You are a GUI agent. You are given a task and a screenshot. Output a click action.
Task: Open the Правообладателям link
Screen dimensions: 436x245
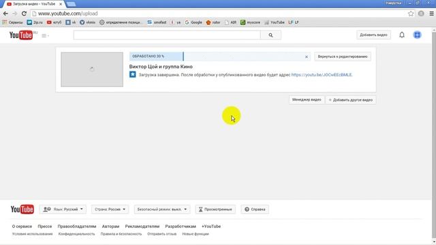point(77,227)
